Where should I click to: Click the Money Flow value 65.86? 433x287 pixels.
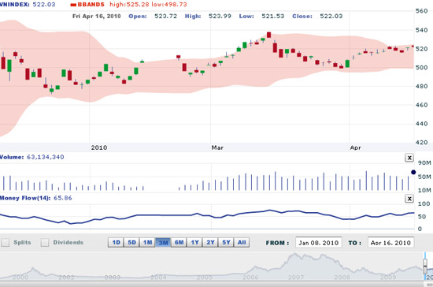(63, 198)
